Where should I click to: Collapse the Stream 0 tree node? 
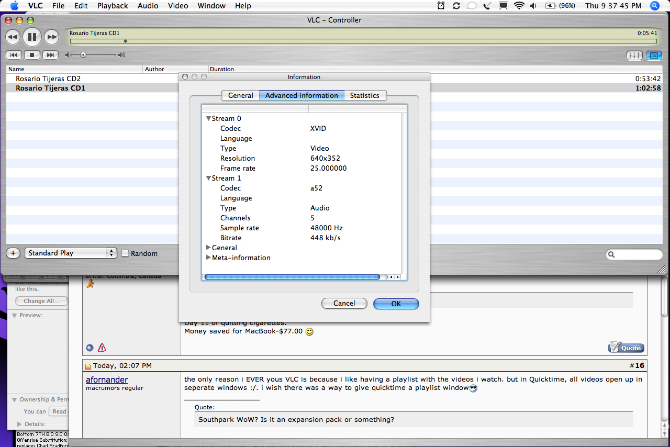coord(208,119)
